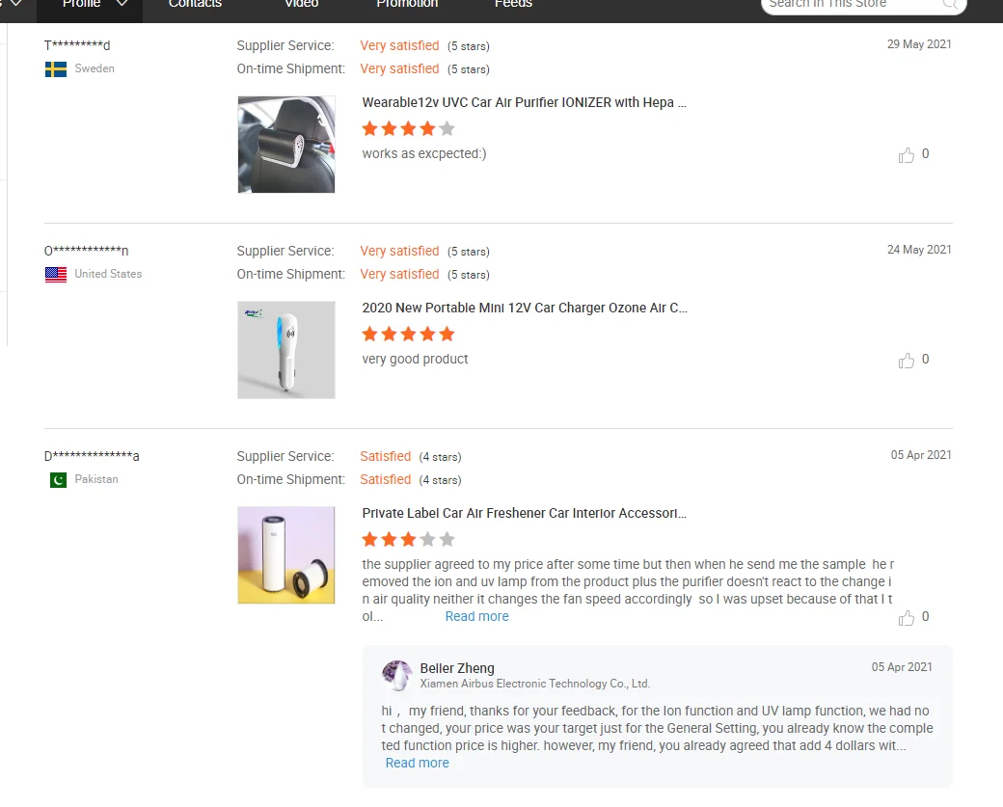Click thumbs-up on the Pakistan buyer's review
Screen dimensions: 1003x807
pyautogui.click(x=907, y=618)
